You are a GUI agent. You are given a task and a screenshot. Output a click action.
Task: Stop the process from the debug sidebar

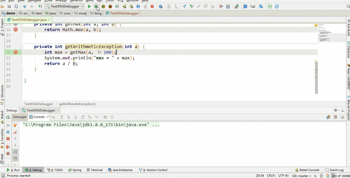pyautogui.click(x=8, y=139)
